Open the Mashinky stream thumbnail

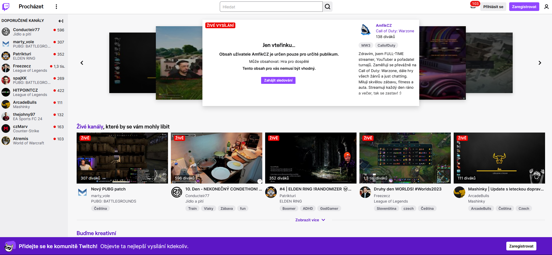click(499, 158)
